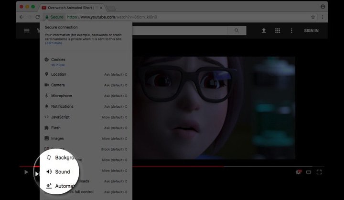
Task: Click the YouTube search magnifier button
Action: click(236, 30)
